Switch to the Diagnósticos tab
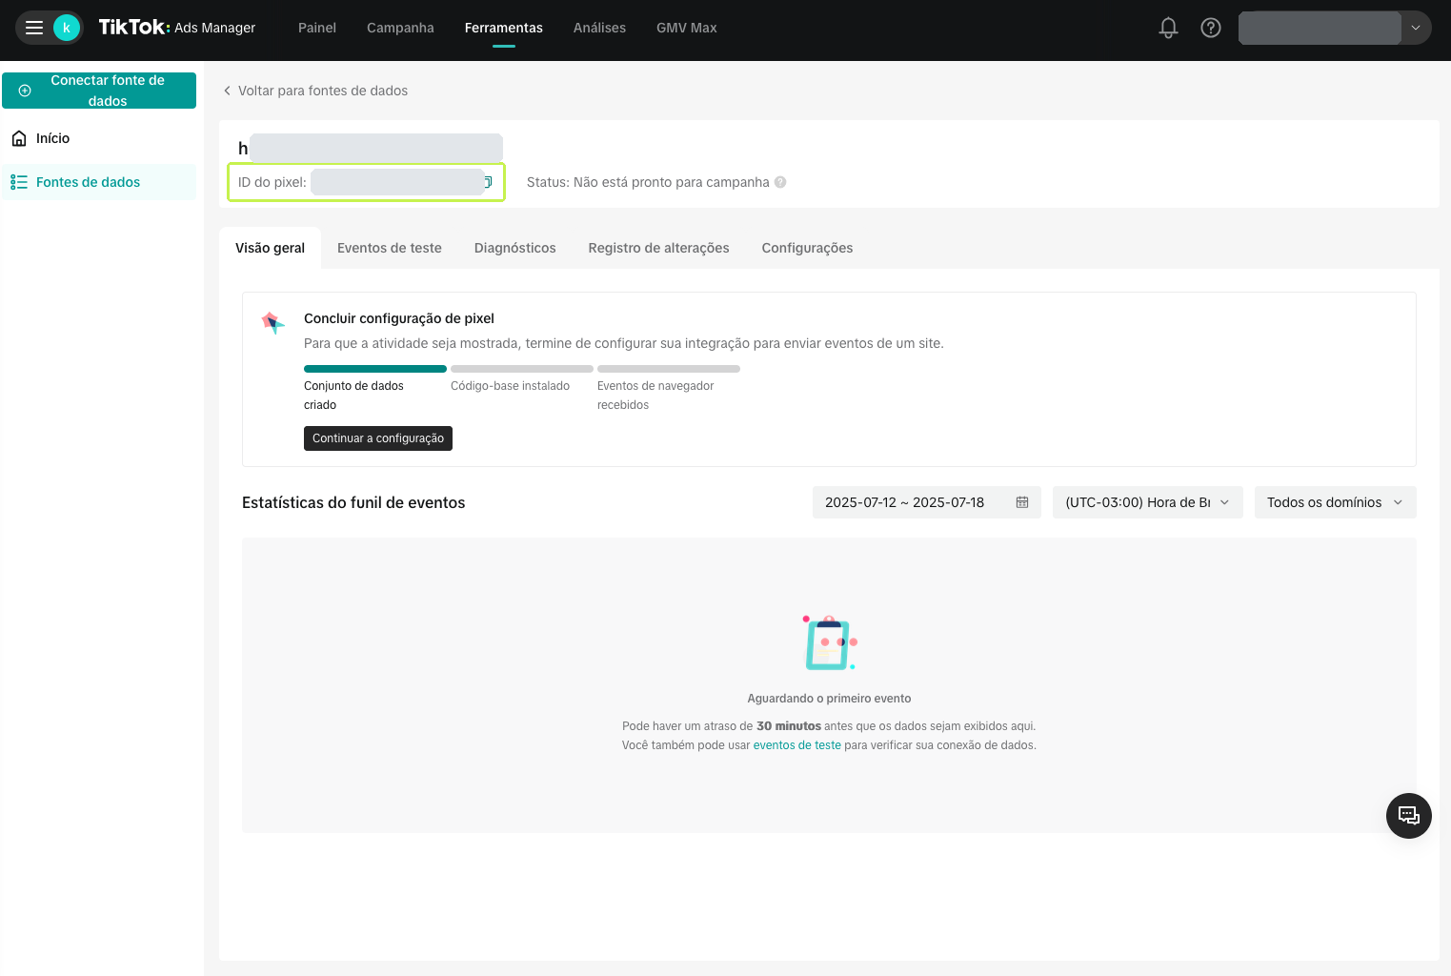The image size is (1451, 976). click(515, 248)
